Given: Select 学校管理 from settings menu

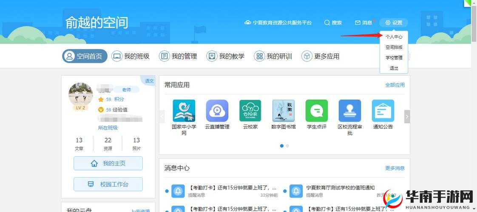Looking at the screenshot, I should click(394, 58).
